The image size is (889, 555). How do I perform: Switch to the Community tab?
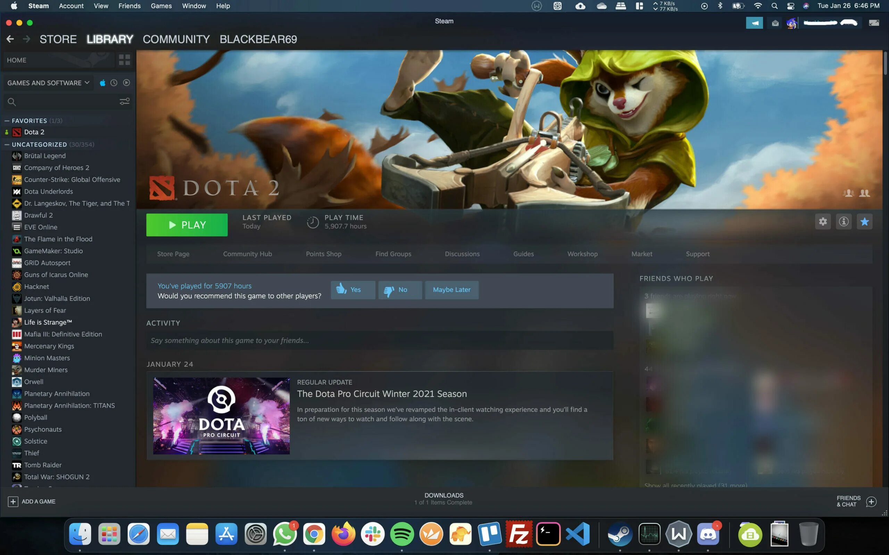[x=176, y=39]
